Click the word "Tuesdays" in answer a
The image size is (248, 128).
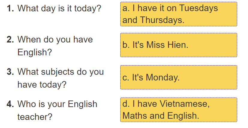pyautogui.click(x=199, y=8)
